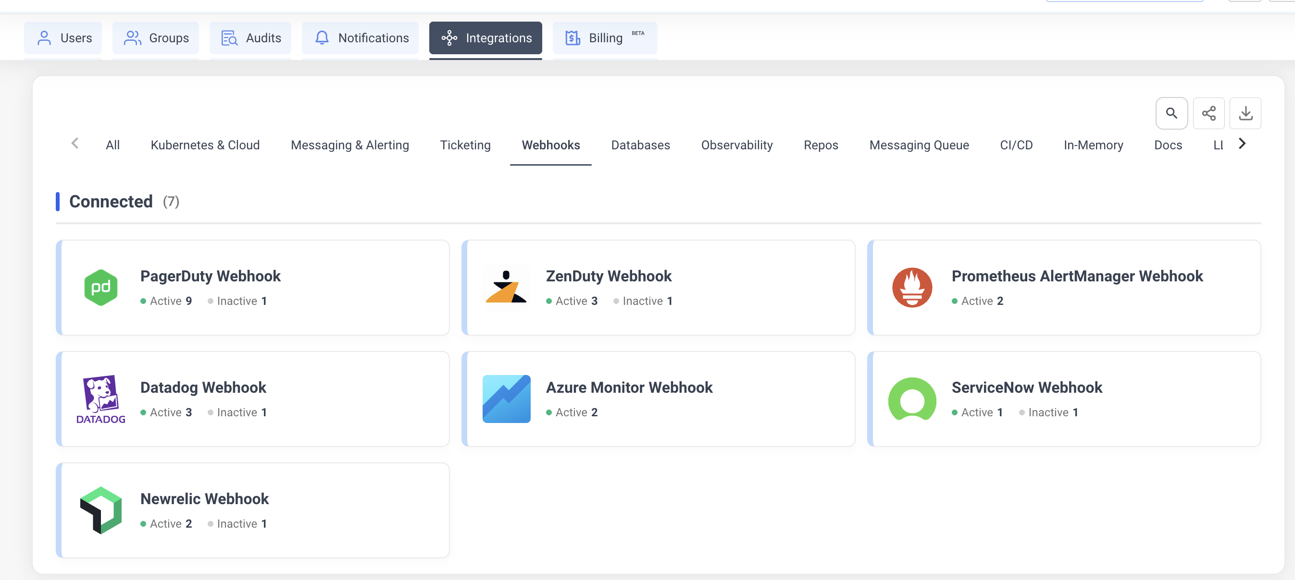Click the PagerDuty Webhook icon
1295x580 pixels.
click(101, 287)
